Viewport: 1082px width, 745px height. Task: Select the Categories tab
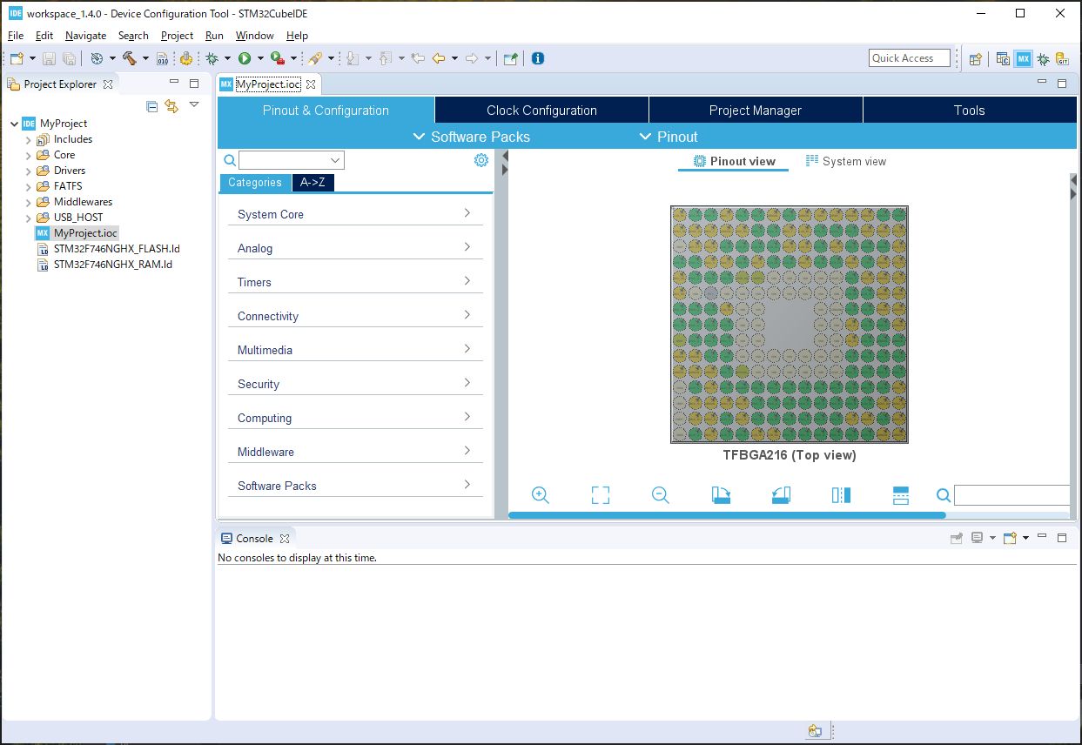[x=255, y=183]
